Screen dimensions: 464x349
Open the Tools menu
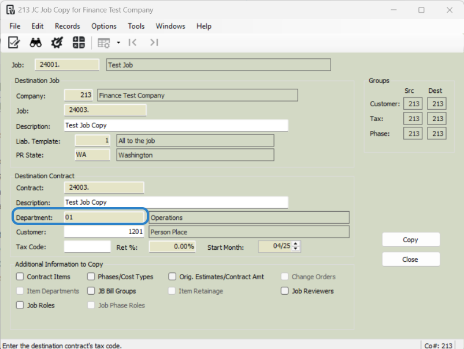click(136, 27)
